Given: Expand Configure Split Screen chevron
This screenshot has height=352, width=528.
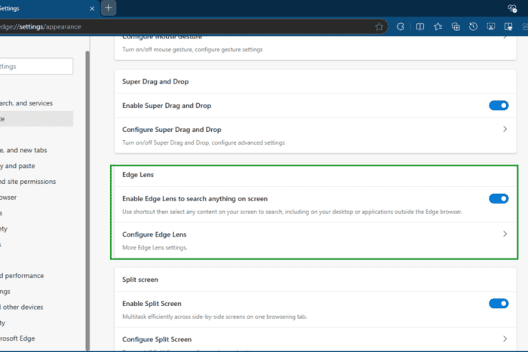Looking at the screenshot, I should coord(505,339).
